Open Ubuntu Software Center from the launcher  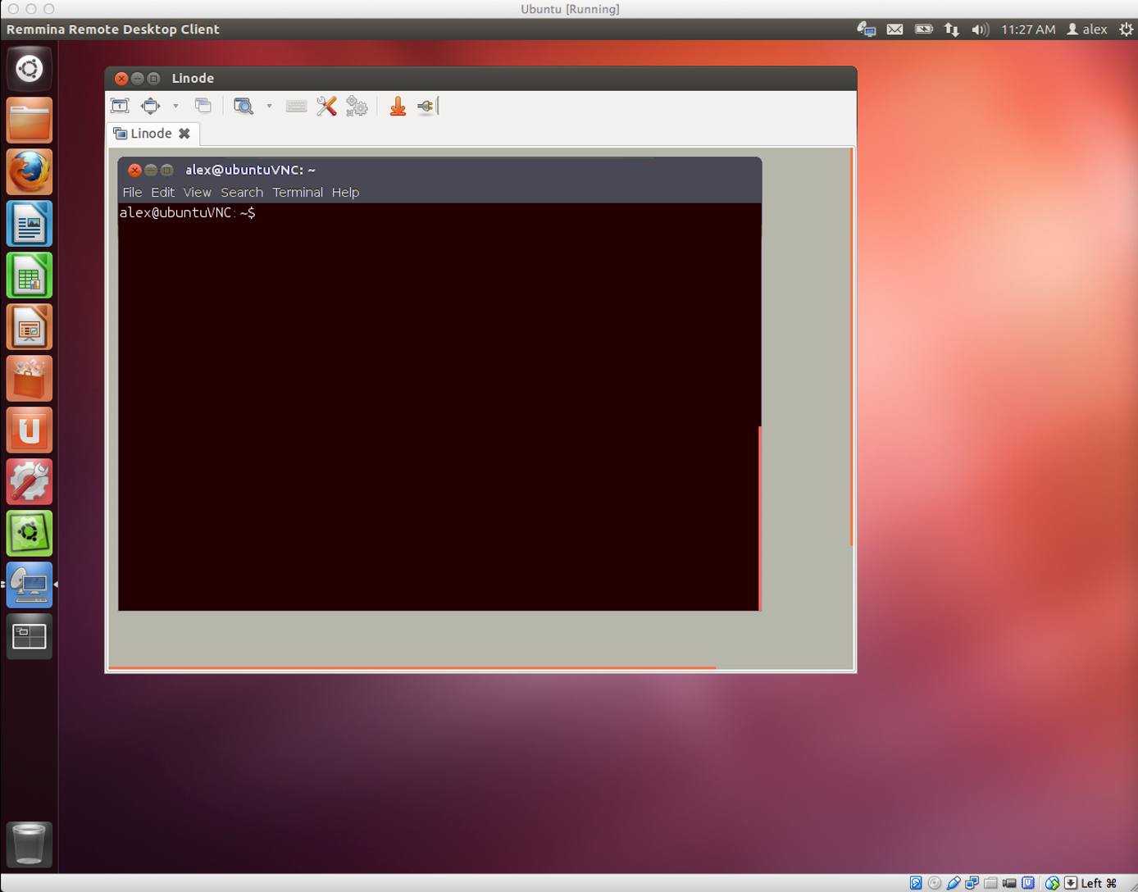[x=30, y=379]
